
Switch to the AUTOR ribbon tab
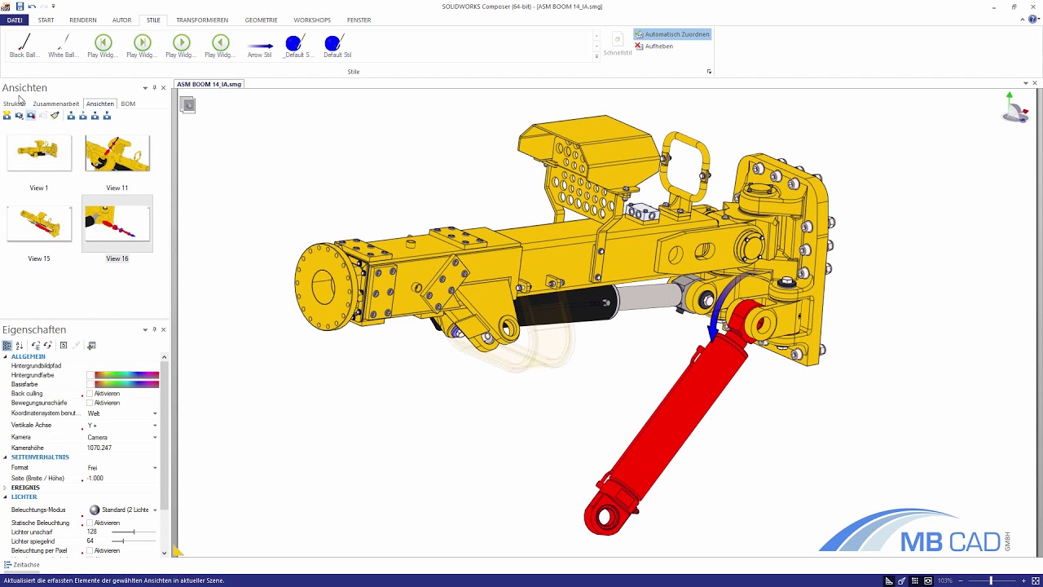[121, 20]
